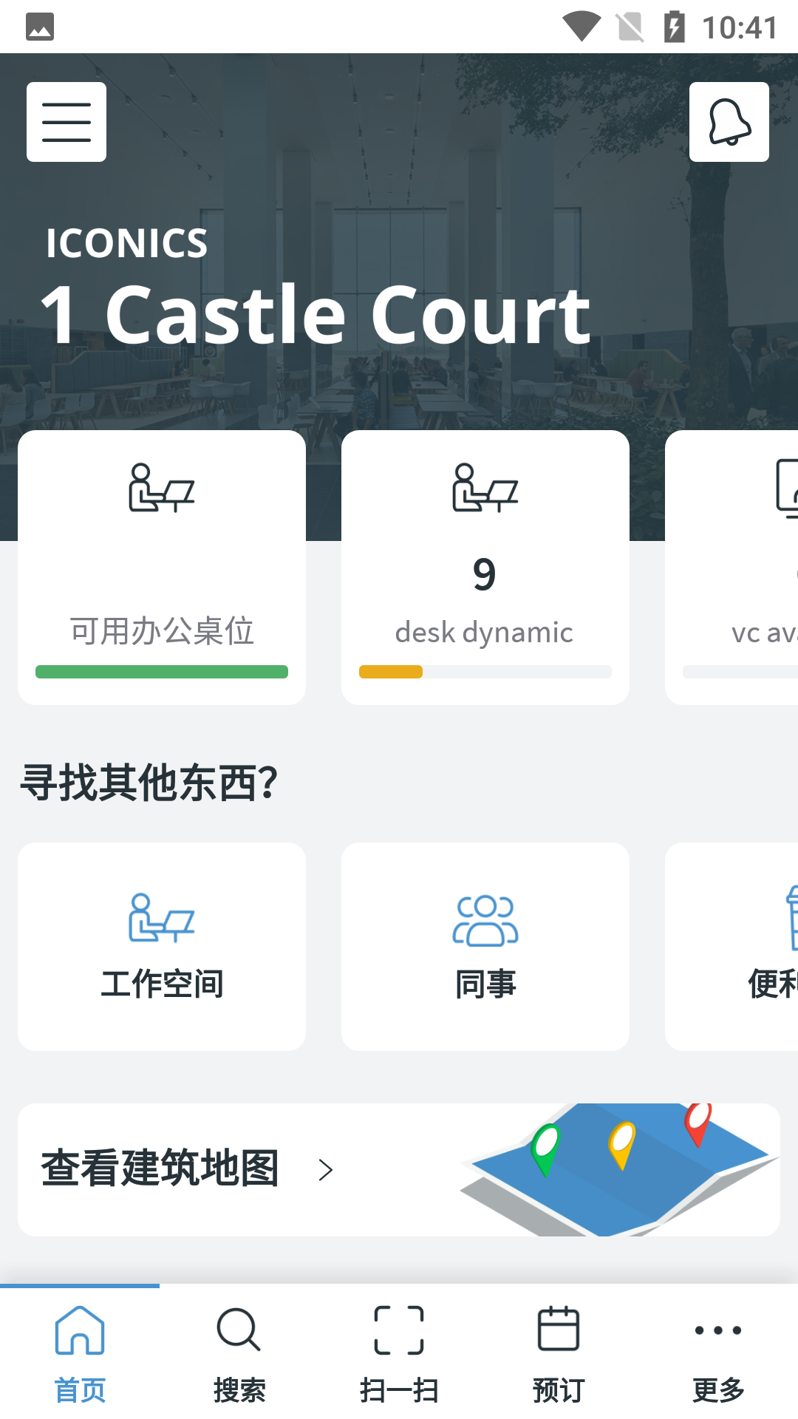Tap the desk dynamic card icon
798x1419 pixels.
coord(485,488)
